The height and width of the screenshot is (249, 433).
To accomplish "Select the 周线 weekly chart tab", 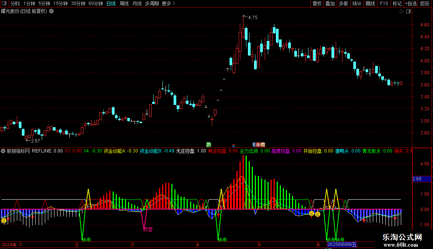I will coord(124,3).
